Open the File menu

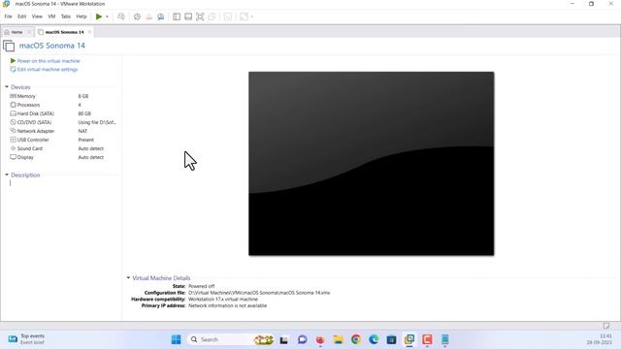(8, 16)
